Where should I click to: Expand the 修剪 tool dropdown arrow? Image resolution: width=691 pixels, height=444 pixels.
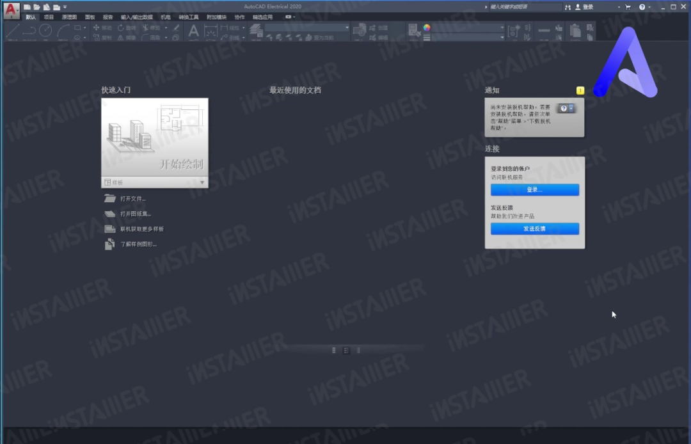(x=166, y=28)
